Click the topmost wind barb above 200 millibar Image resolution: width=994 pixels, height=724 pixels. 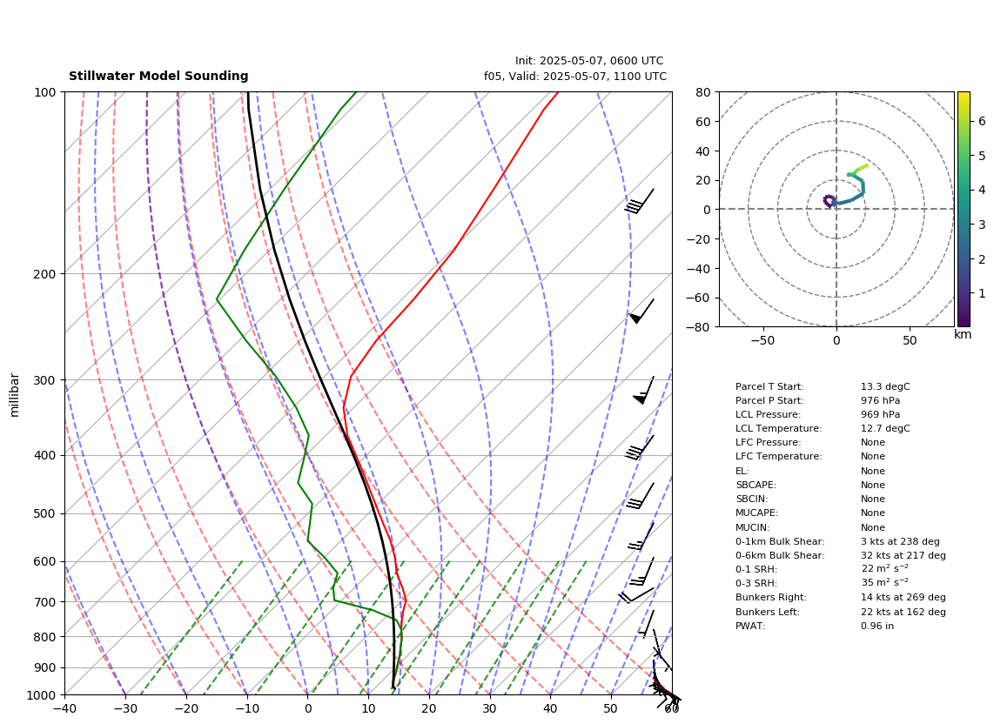pos(639,201)
